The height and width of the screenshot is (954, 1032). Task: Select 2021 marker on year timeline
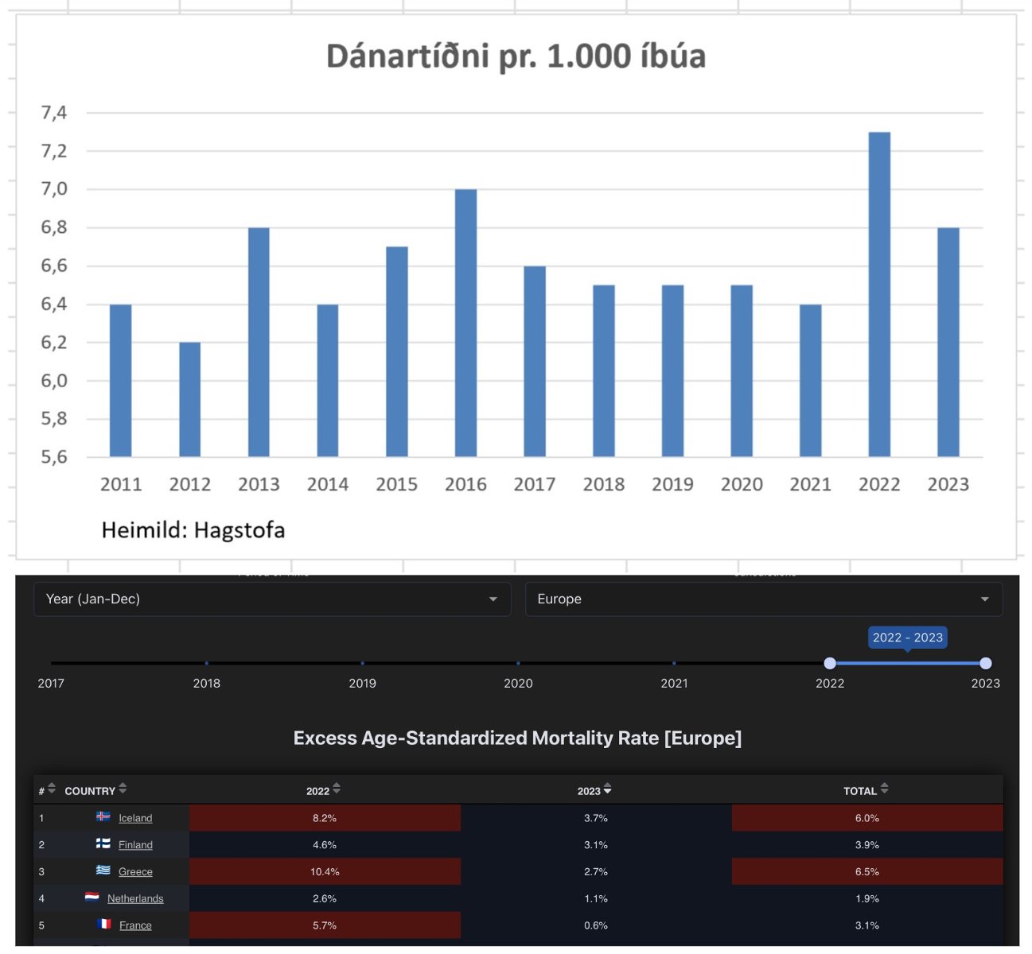click(674, 663)
